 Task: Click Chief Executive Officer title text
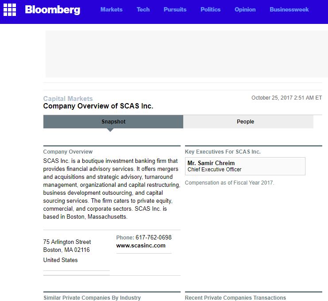click(214, 170)
